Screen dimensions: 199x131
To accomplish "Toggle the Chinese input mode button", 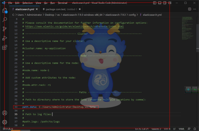I will (x=188, y=90).
